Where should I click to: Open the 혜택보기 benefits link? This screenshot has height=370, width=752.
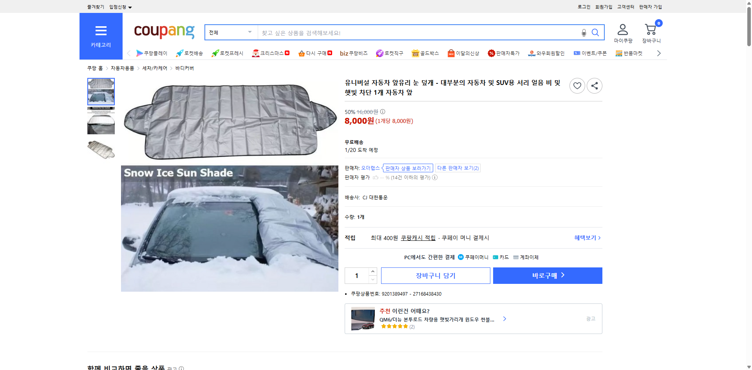click(585, 237)
